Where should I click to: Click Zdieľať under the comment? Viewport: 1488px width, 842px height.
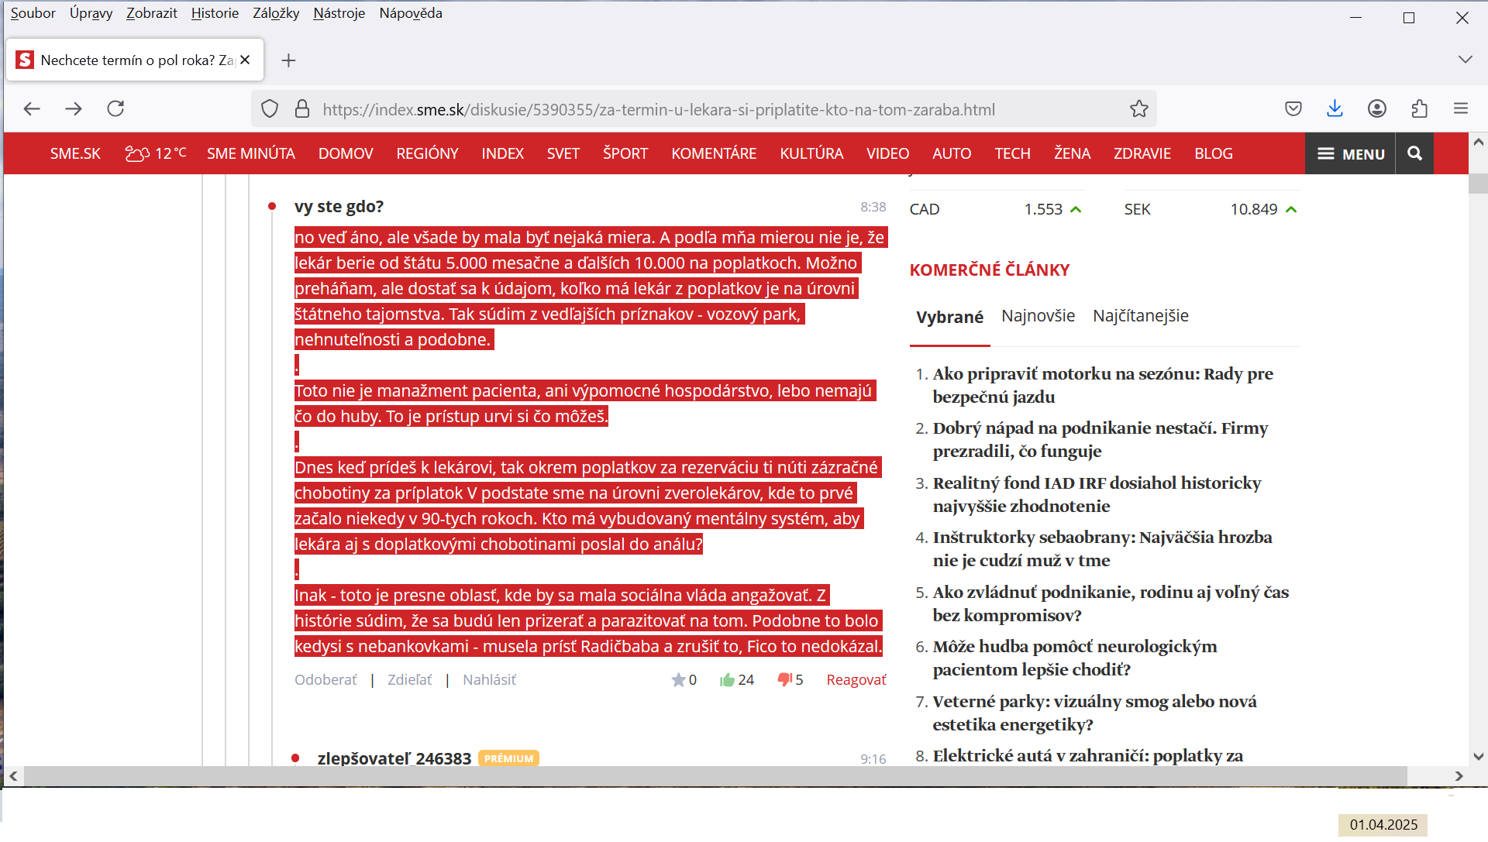tap(409, 680)
